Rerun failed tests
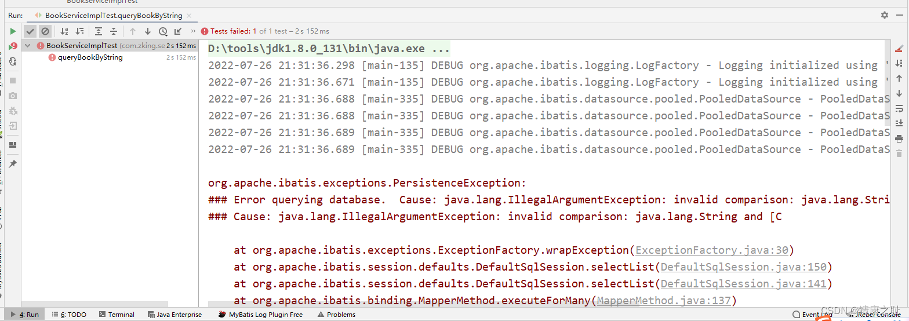Image resolution: width=909 pixels, height=321 pixels. (13, 46)
